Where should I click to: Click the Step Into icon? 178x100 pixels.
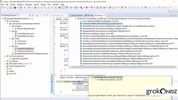(x=42, y=7)
